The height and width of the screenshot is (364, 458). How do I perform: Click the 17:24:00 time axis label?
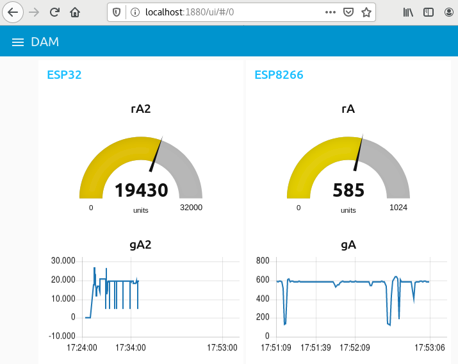[82, 347]
